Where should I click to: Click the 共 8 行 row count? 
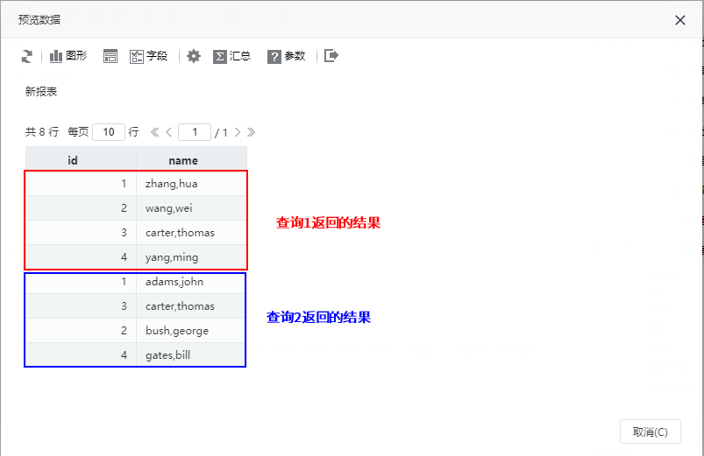coord(42,132)
